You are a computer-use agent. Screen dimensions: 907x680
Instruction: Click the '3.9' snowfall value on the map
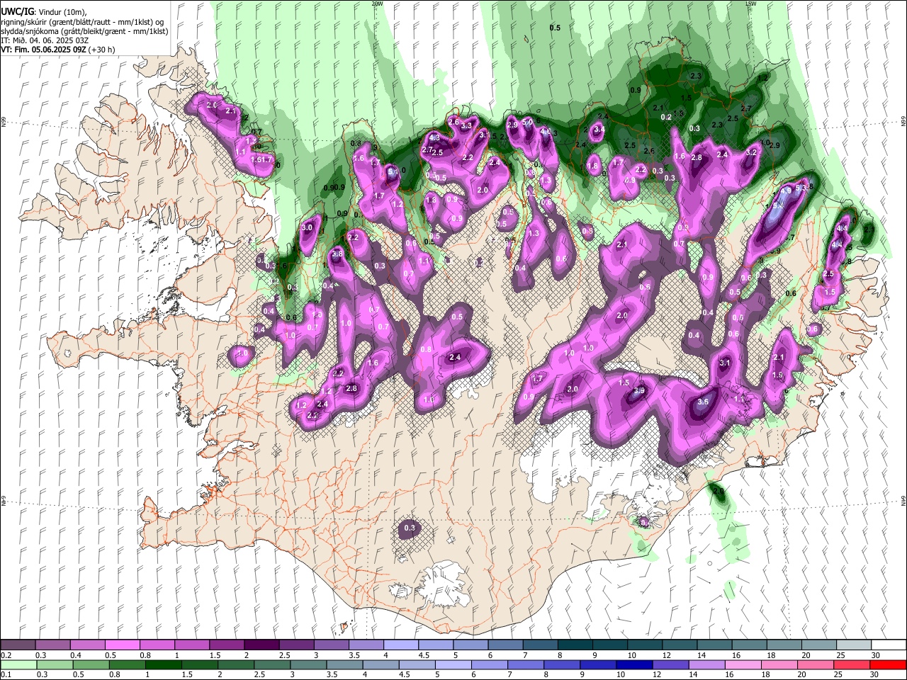639,390
